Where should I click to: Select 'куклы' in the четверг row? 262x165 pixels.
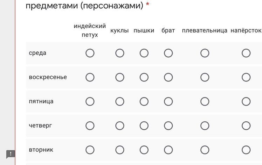pyautogui.click(x=120, y=125)
